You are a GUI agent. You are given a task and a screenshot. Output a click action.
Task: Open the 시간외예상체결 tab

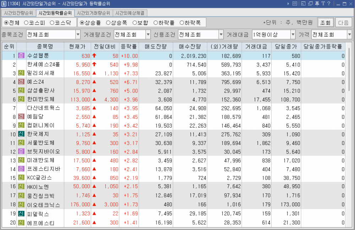[x=130, y=13]
